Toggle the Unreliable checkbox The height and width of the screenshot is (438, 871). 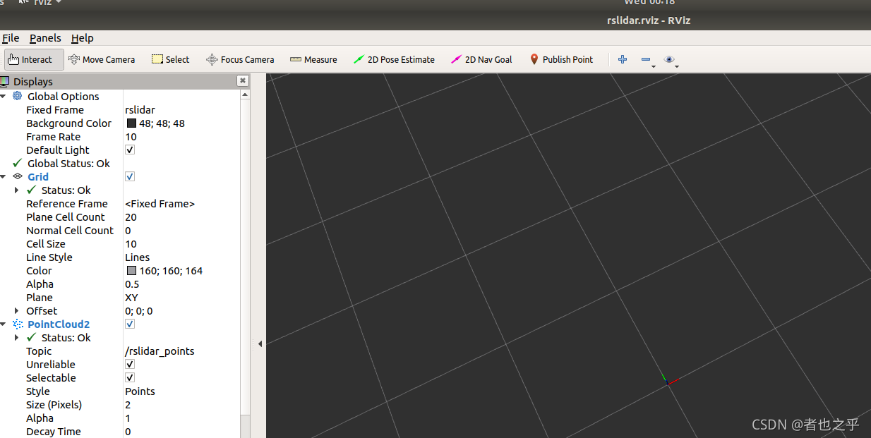click(130, 364)
